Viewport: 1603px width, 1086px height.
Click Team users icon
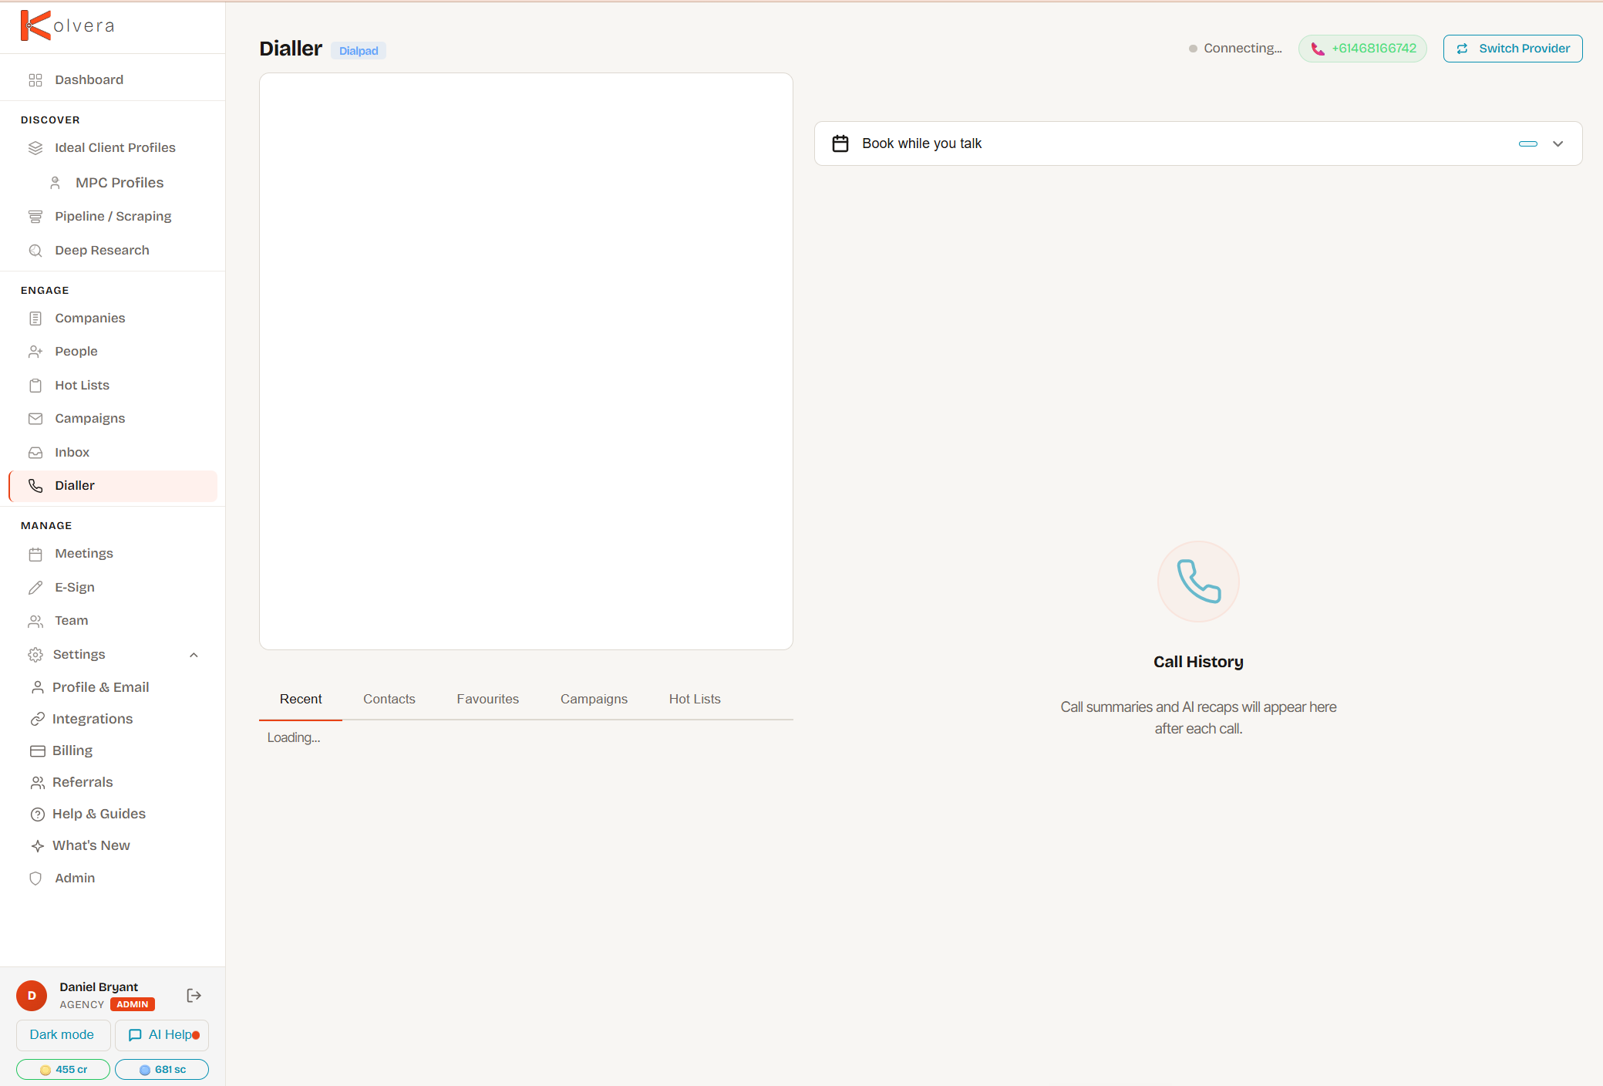tap(35, 621)
